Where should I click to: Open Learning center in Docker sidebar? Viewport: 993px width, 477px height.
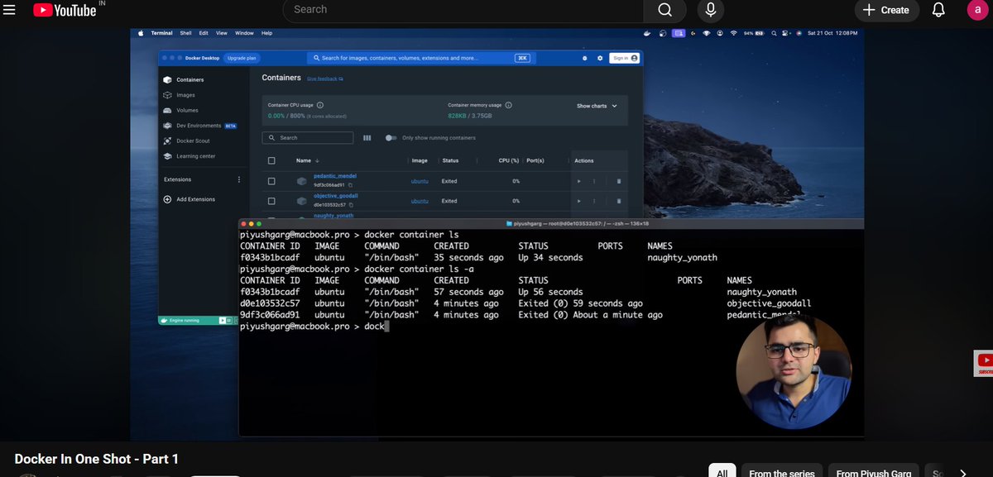click(189, 156)
